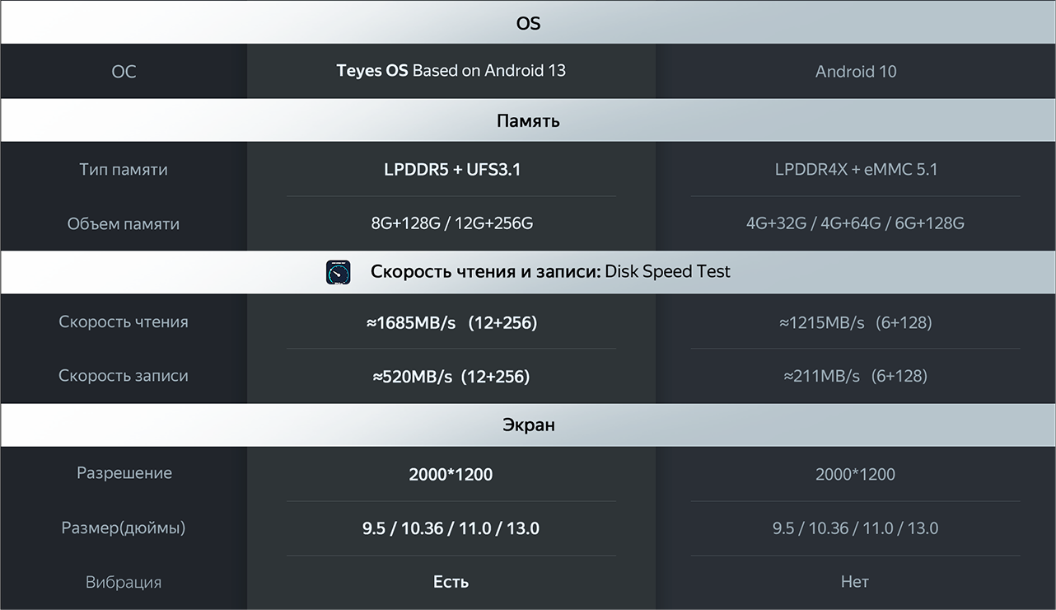Click the LPDDR5 + UFS3.1 memory type
This screenshot has width=1056, height=610.
[452, 170]
